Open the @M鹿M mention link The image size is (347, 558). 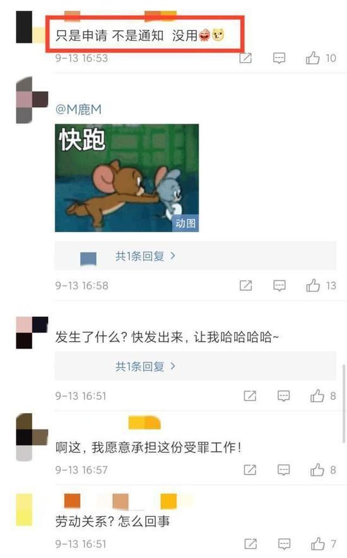point(78,109)
